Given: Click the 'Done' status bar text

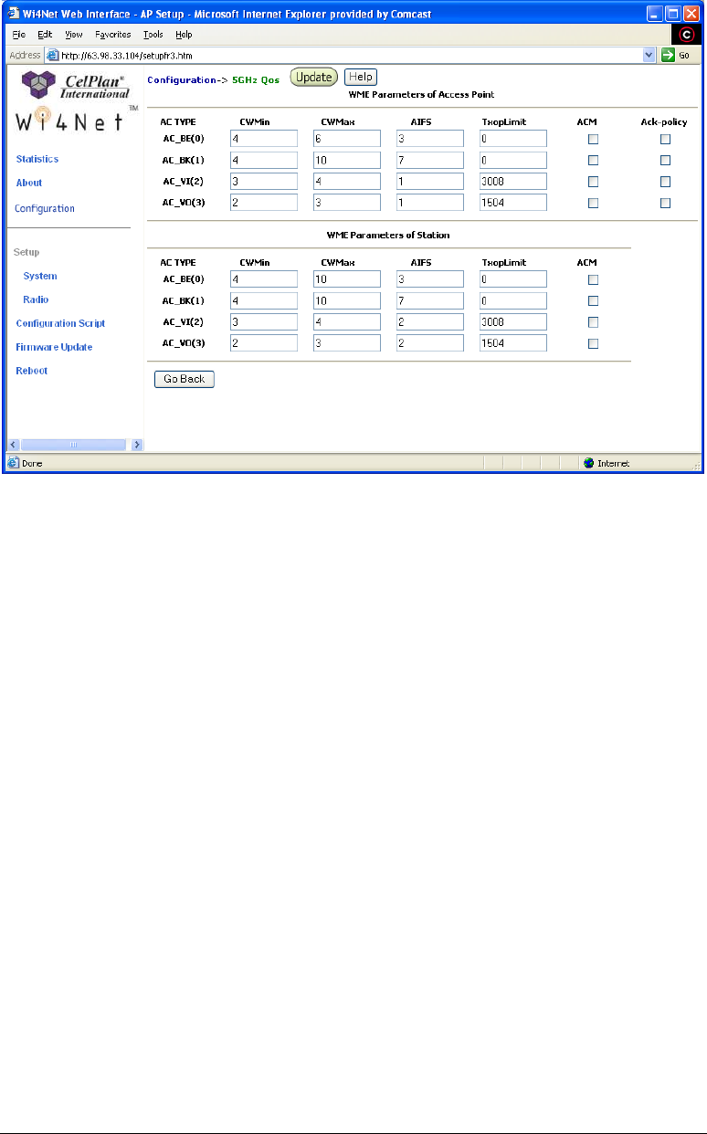Looking at the screenshot, I should (x=32, y=464).
